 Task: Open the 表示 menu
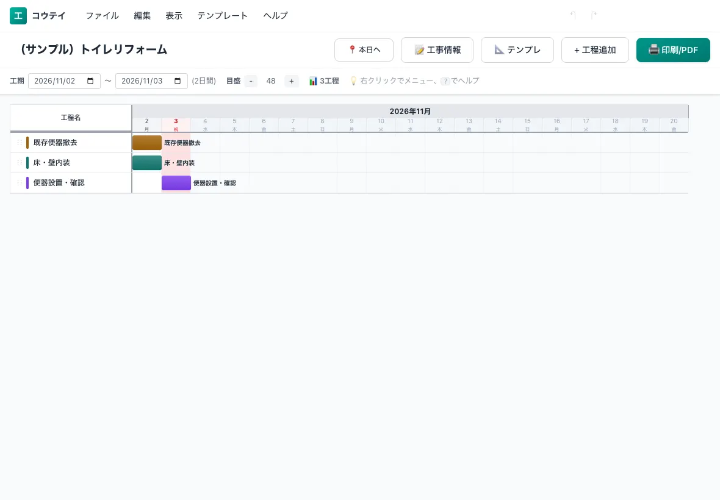(174, 16)
